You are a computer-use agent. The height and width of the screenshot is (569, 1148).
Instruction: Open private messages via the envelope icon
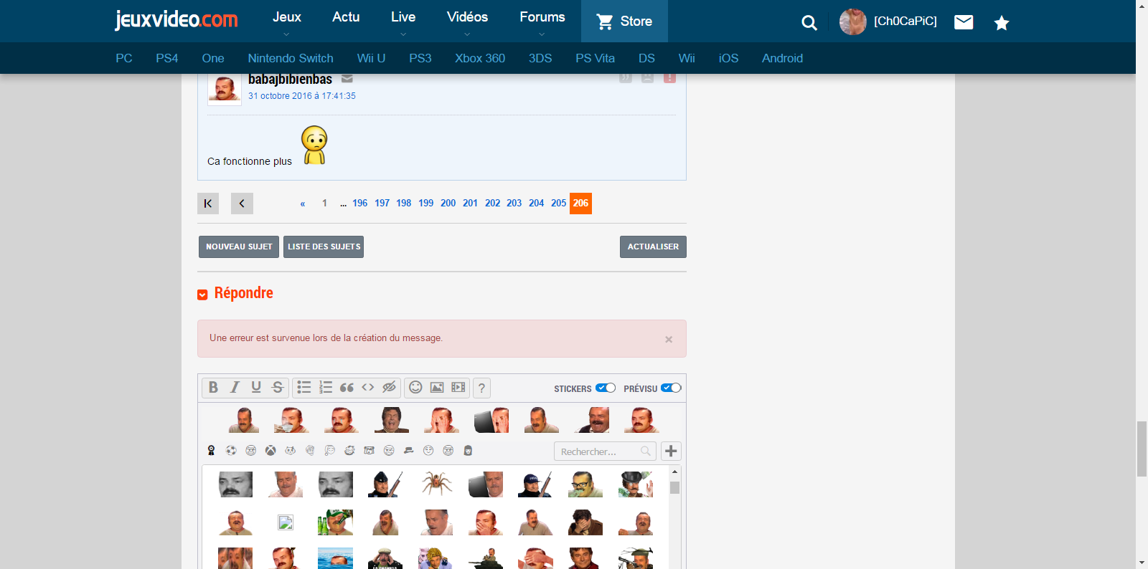(964, 22)
